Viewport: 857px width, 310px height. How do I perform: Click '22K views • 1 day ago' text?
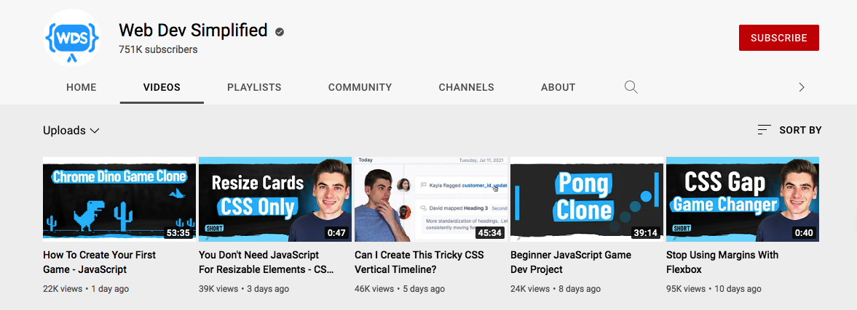(86, 289)
